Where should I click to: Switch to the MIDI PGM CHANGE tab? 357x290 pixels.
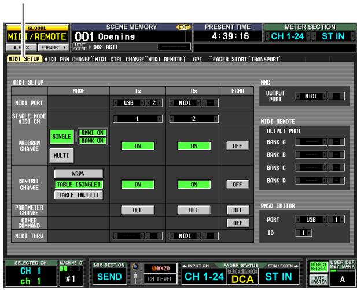[x=67, y=59]
